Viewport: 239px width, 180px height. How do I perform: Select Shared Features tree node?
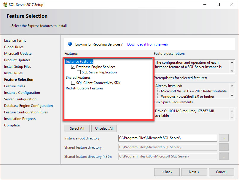coord(78,78)
